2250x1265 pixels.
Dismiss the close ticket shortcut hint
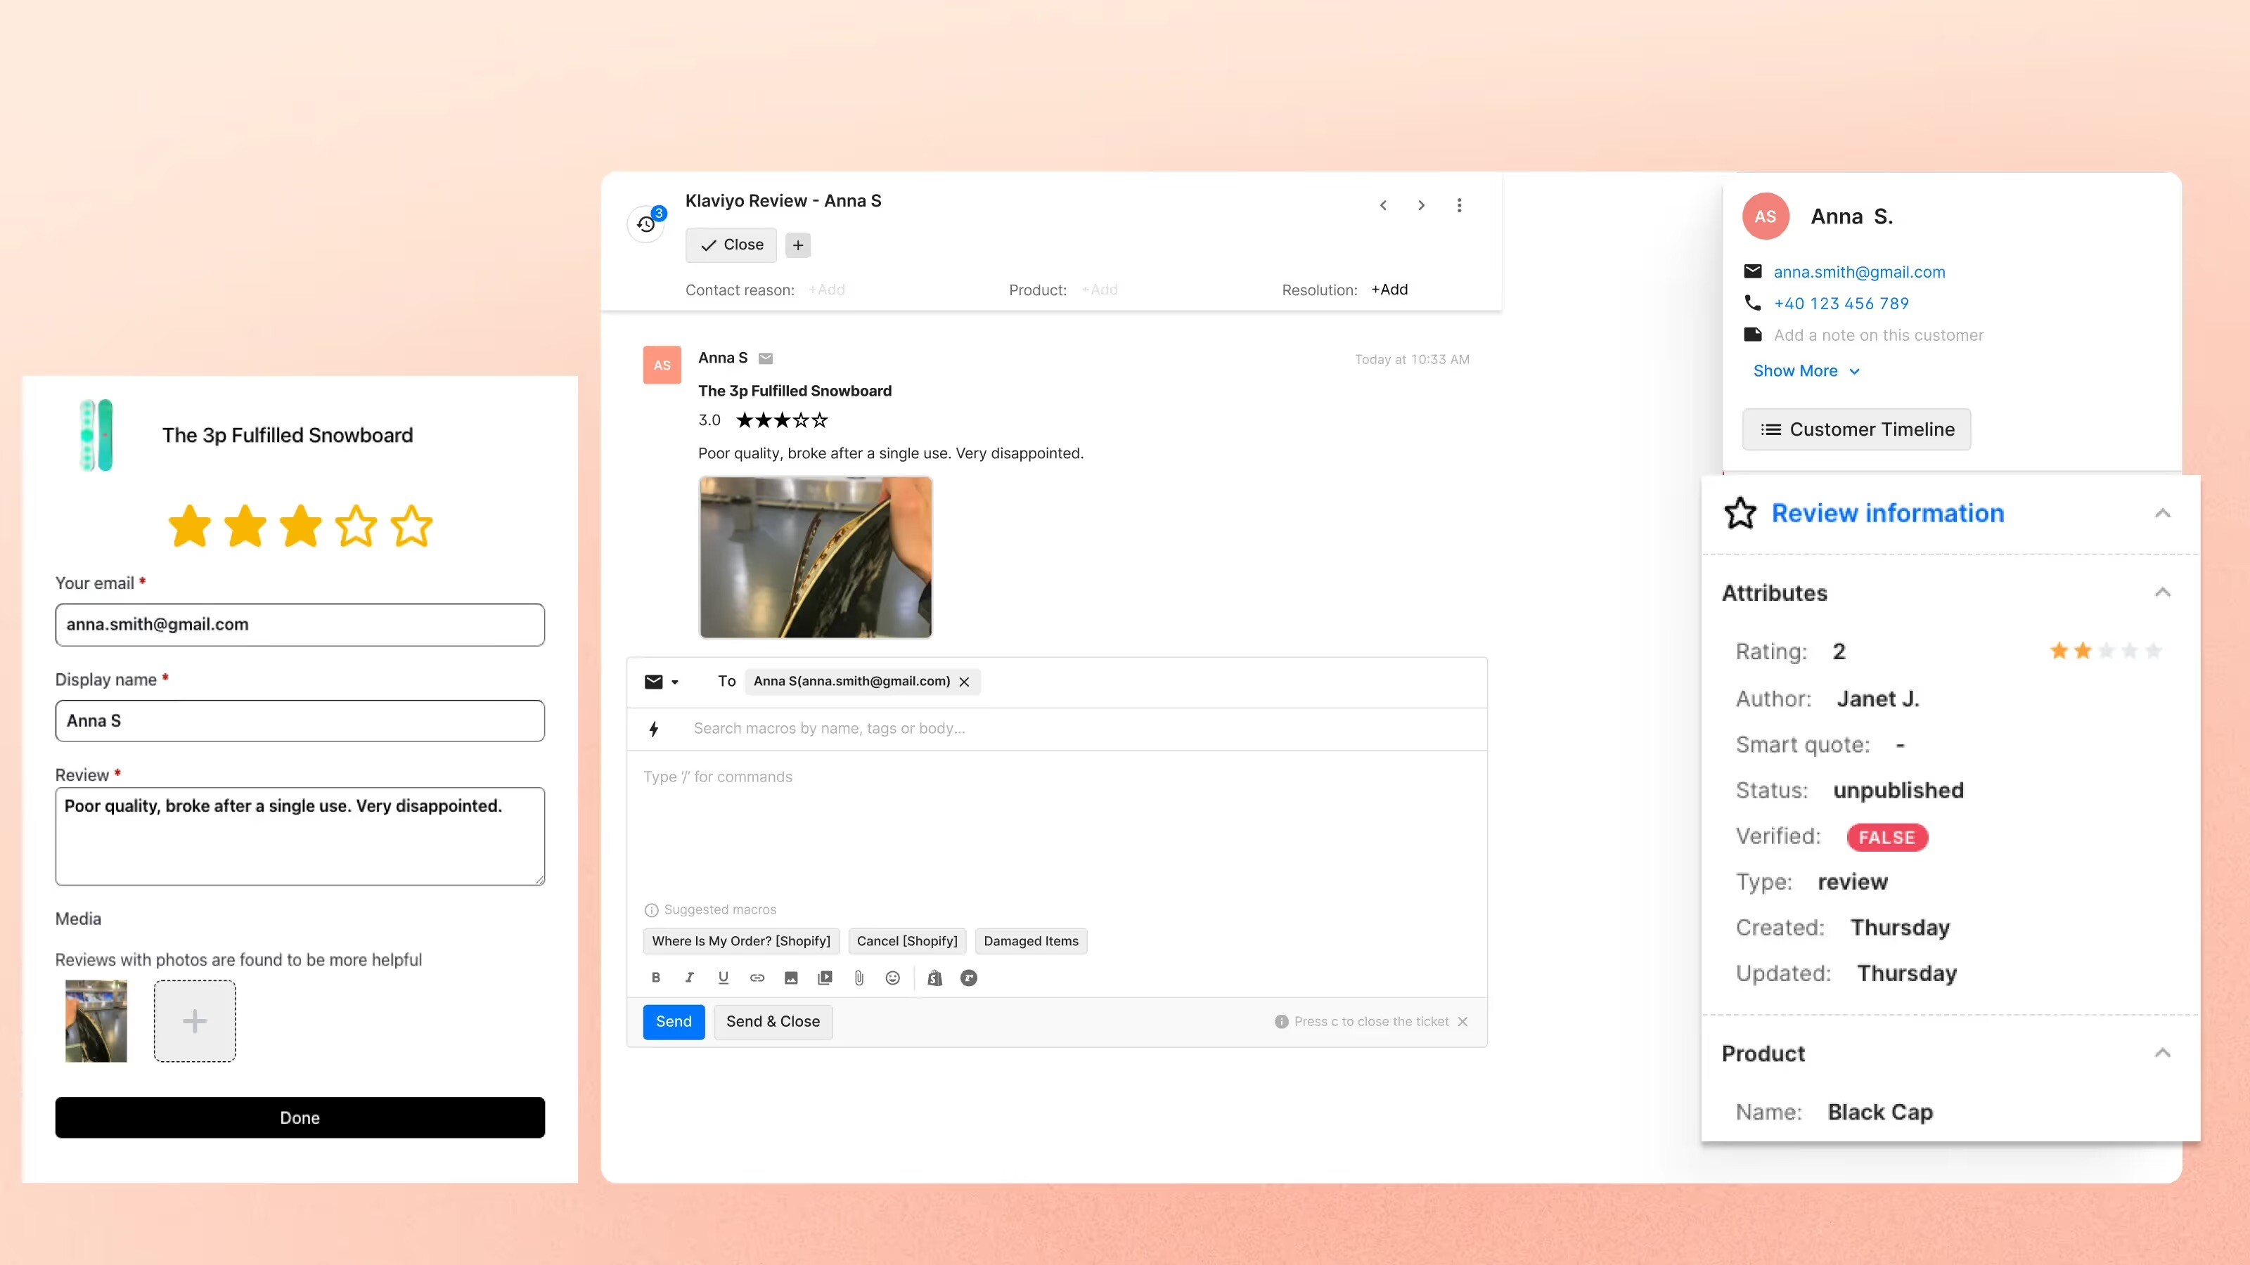pos(1463,1021)
